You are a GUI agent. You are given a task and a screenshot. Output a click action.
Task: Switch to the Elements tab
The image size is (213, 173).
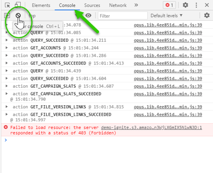click(41, 5)
